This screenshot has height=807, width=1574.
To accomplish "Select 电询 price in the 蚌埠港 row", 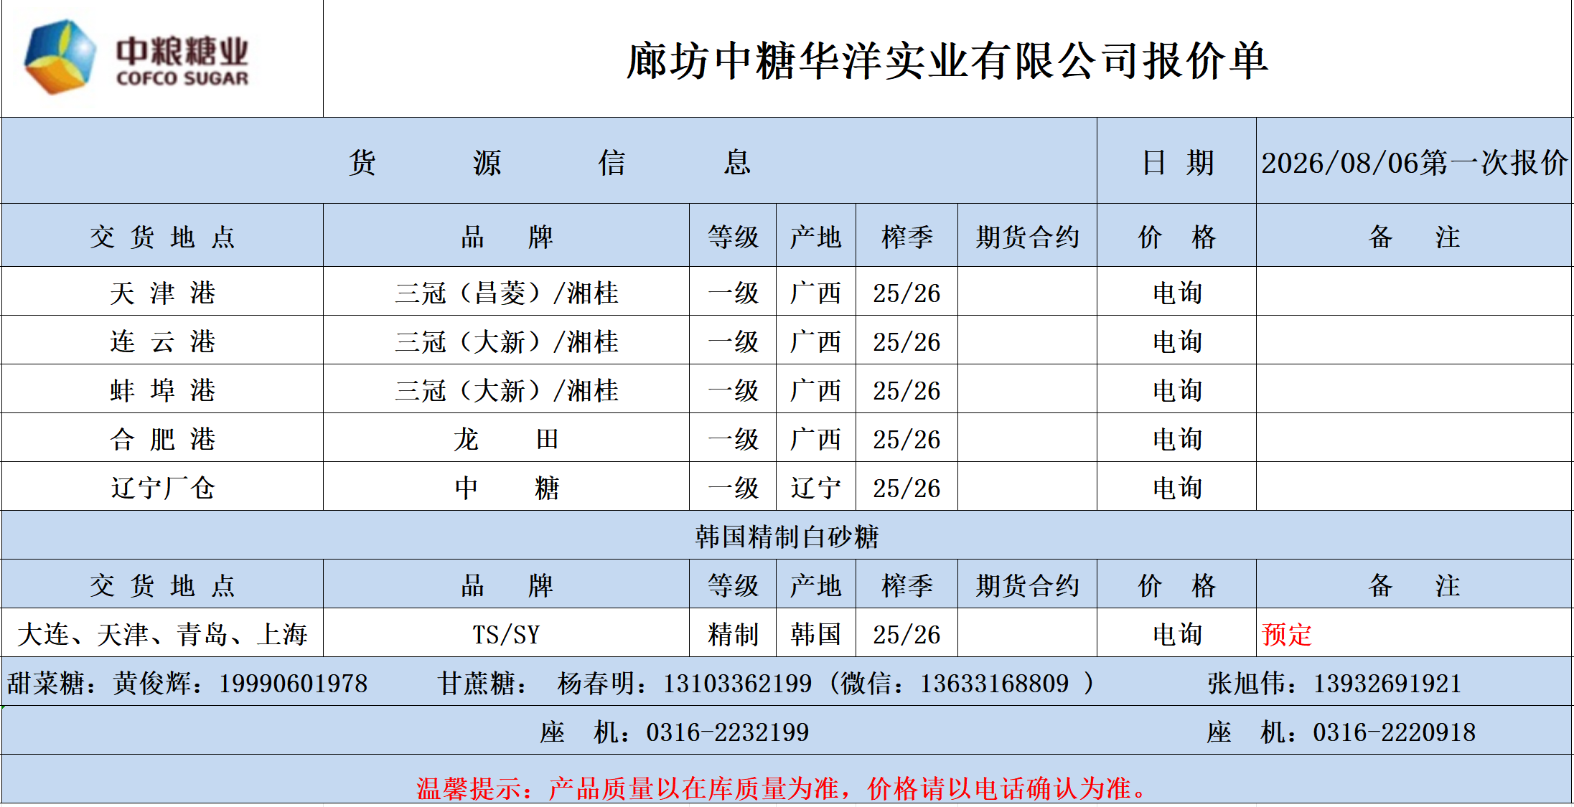I will click(1176, 390).
